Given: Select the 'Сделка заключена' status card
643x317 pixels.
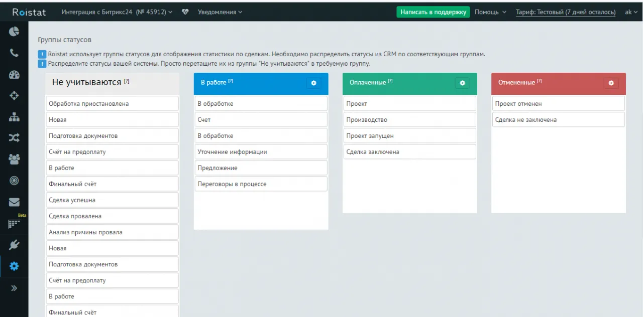Looking at the screenshot, I should point(409,152).
